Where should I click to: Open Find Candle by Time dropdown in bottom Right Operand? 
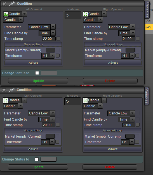(132, 119)
